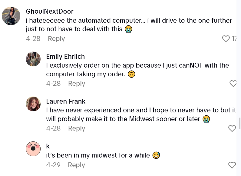Click the comments scrollbar thumb
Viewport: 241px width, 176px height.
240,124
